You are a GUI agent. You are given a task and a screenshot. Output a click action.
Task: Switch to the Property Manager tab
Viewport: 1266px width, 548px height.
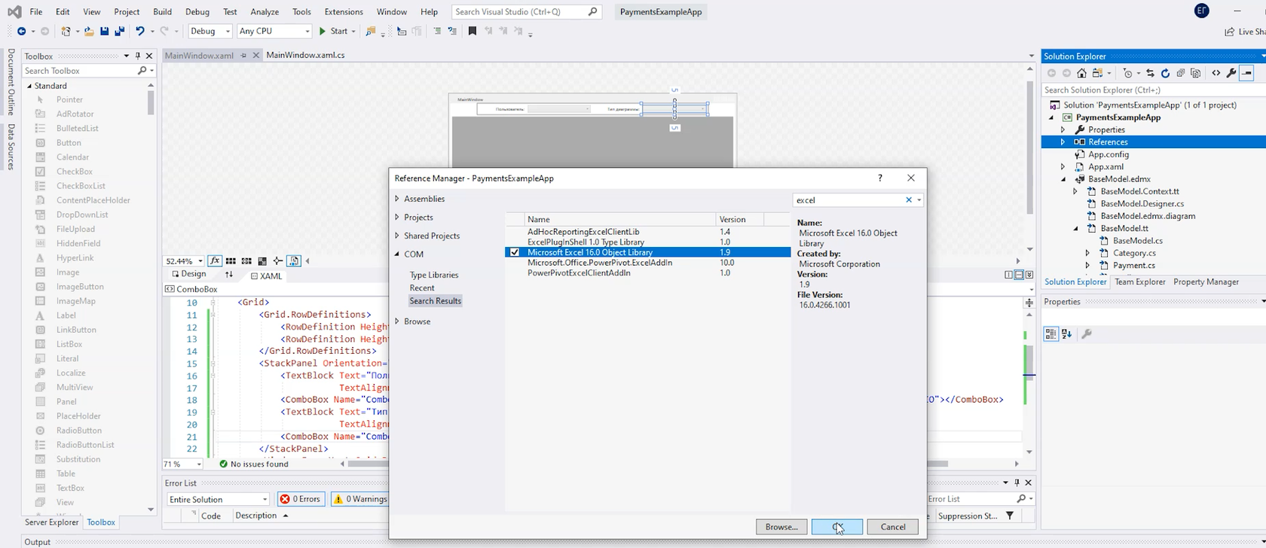(1206, 282)
